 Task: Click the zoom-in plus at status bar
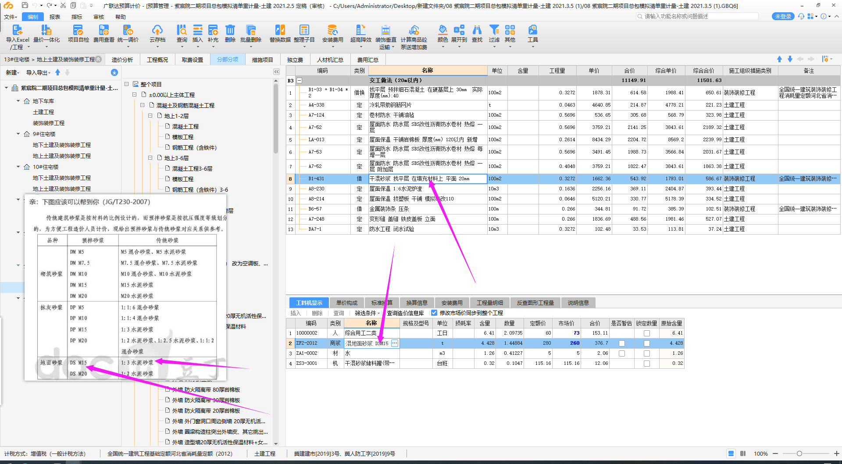(x=836, y=453)
